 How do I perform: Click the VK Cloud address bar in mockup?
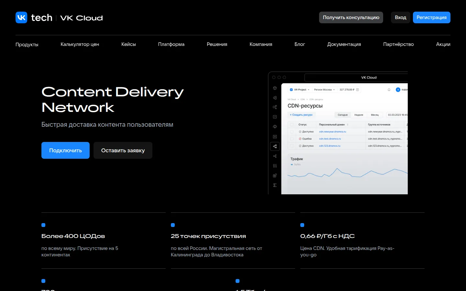[x=356, y=78]
